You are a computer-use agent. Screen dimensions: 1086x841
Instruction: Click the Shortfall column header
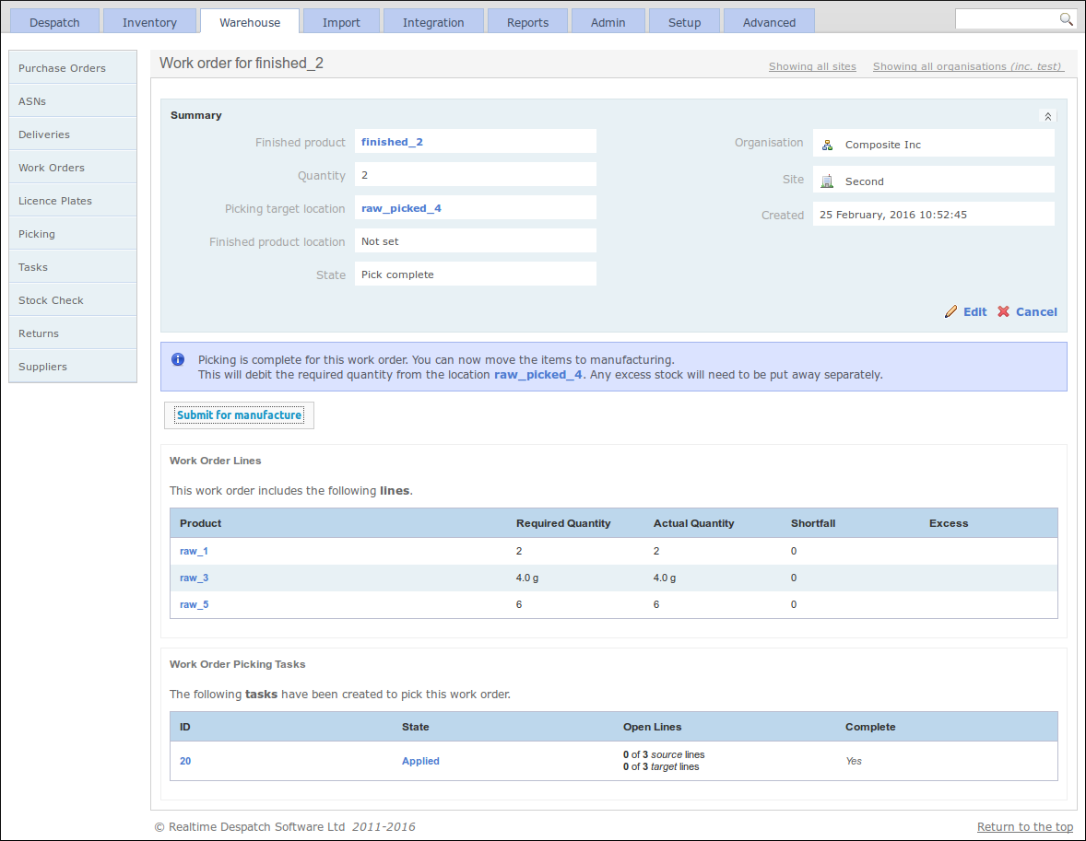click(x=813, y=523)
